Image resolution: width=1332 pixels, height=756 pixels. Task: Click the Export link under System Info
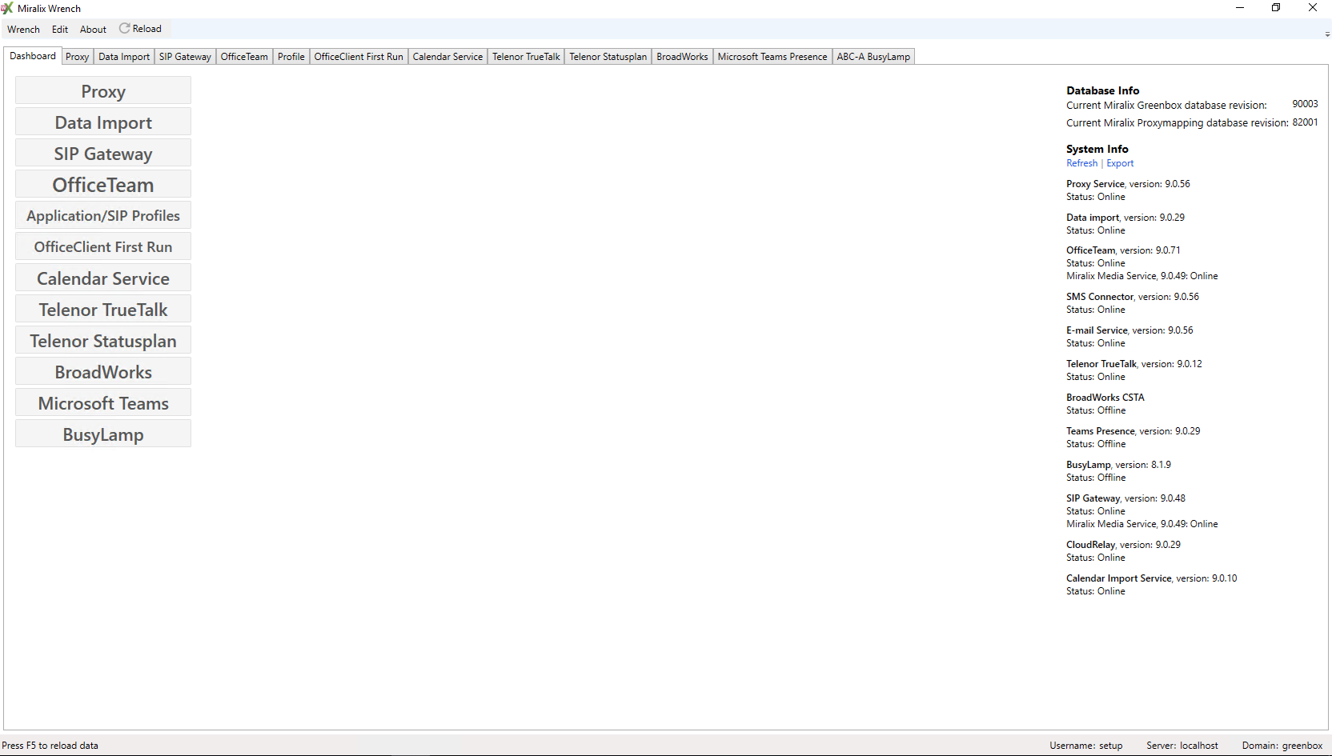[1120, 163]
